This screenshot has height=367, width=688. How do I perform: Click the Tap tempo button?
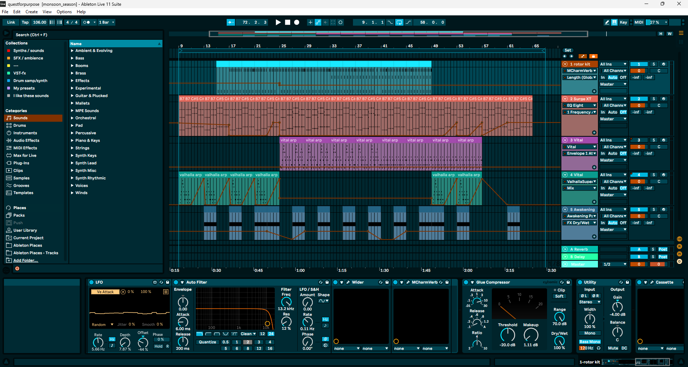tap(25, 22)
